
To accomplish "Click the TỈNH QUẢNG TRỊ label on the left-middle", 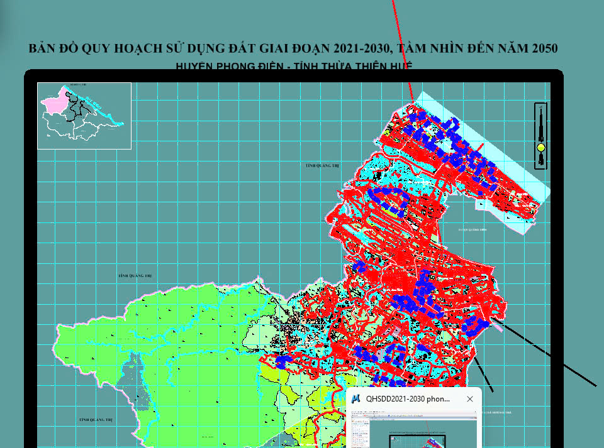I will click(x=135, y=276).
